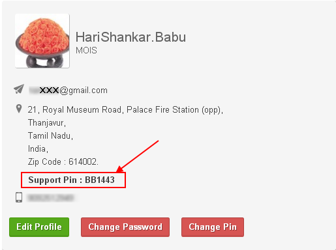The width and height of the screenshot is (336, 250).
Task: Click the Zip Code 614002 text
Action: click(x=63, y=162)
